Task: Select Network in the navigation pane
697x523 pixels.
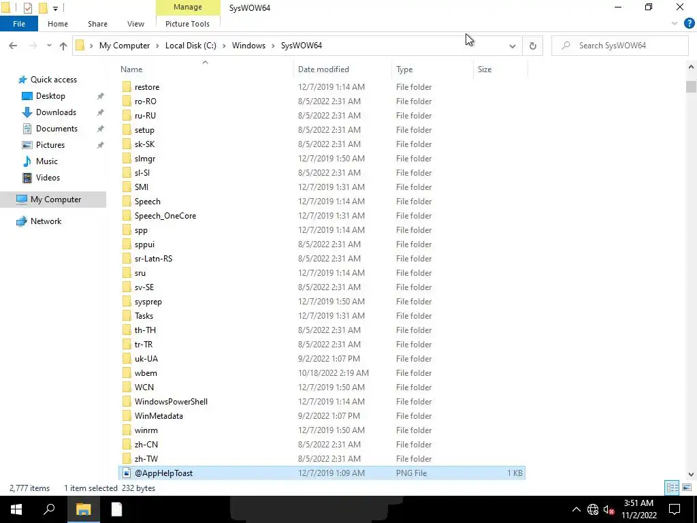Action: [x=46, y=221]
